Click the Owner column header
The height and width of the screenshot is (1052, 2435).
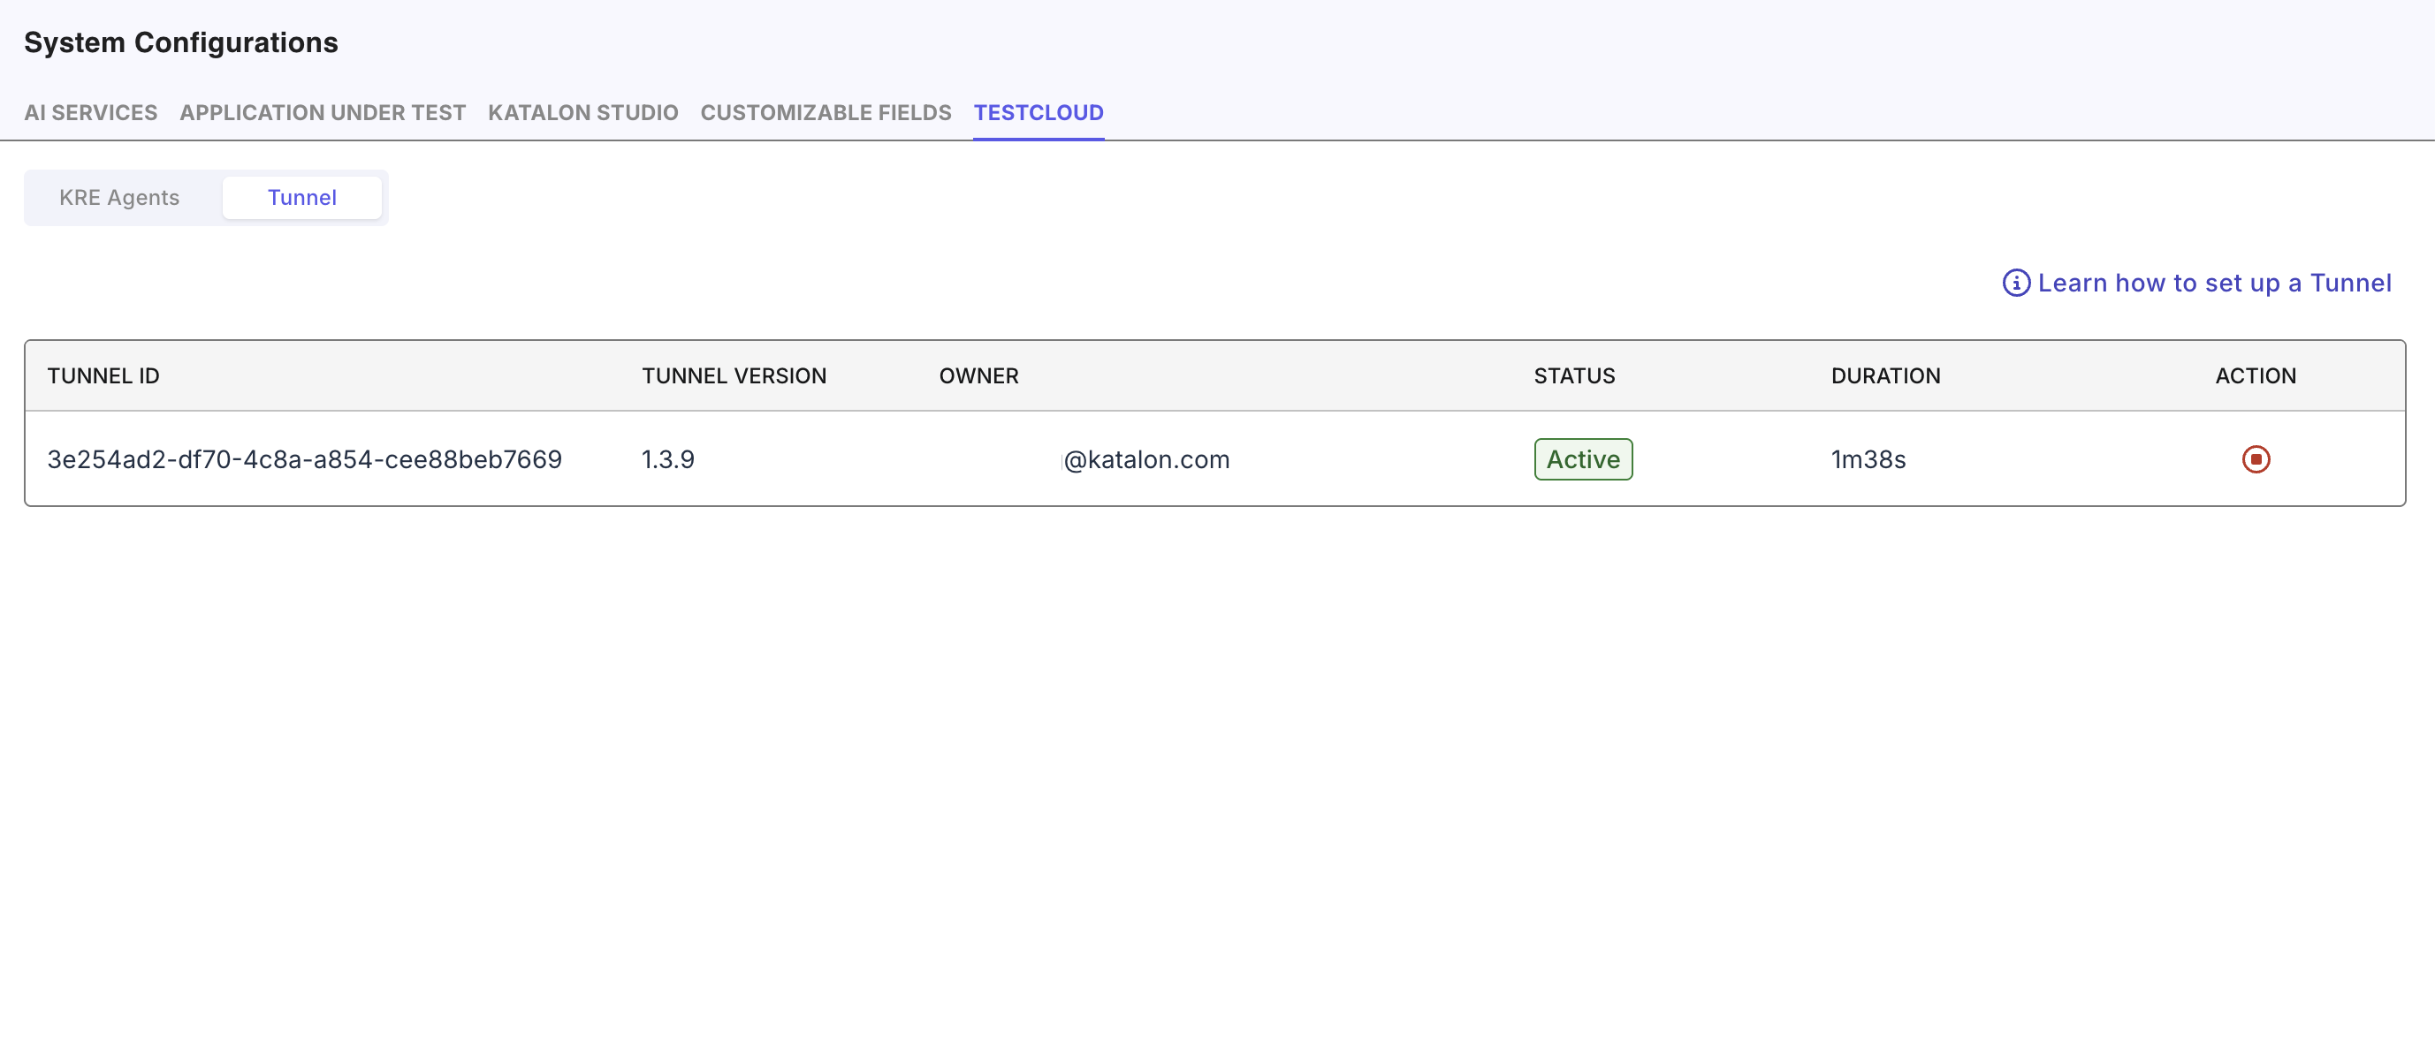(978, 376)
